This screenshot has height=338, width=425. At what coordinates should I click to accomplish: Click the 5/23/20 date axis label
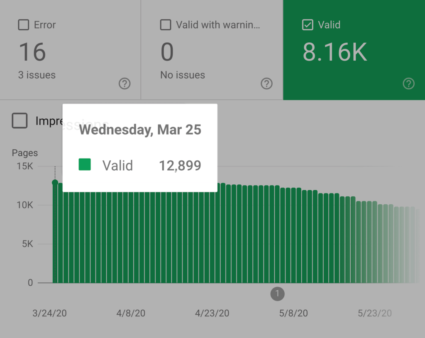[x=375, y=313]
